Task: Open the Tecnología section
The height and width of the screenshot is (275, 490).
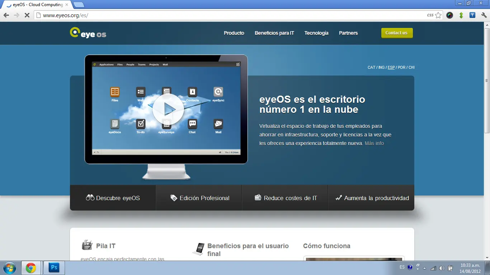Action: pos(316,33)
